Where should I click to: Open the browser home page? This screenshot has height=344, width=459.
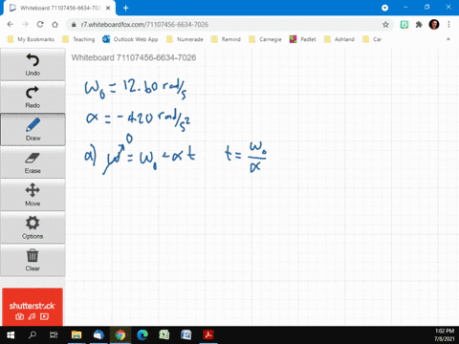click(x=55, y=25)
